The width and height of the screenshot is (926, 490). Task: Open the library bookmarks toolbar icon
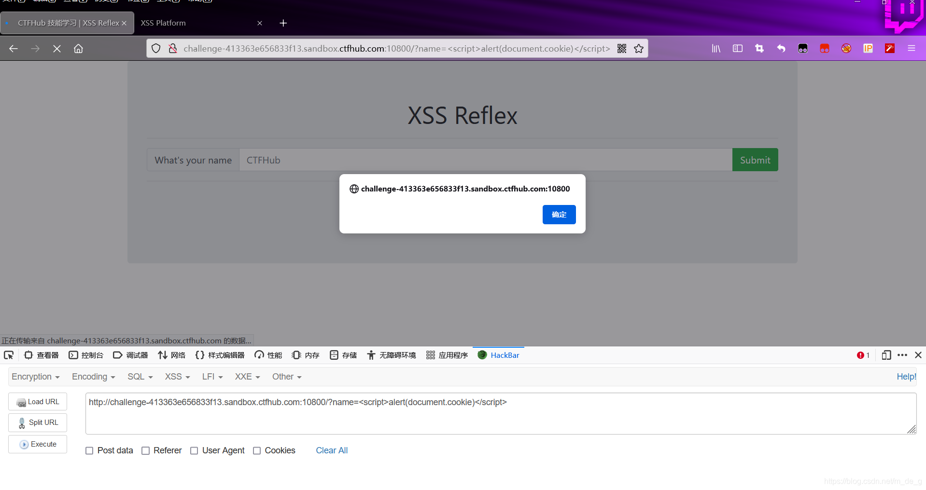(x=716, y=49)
